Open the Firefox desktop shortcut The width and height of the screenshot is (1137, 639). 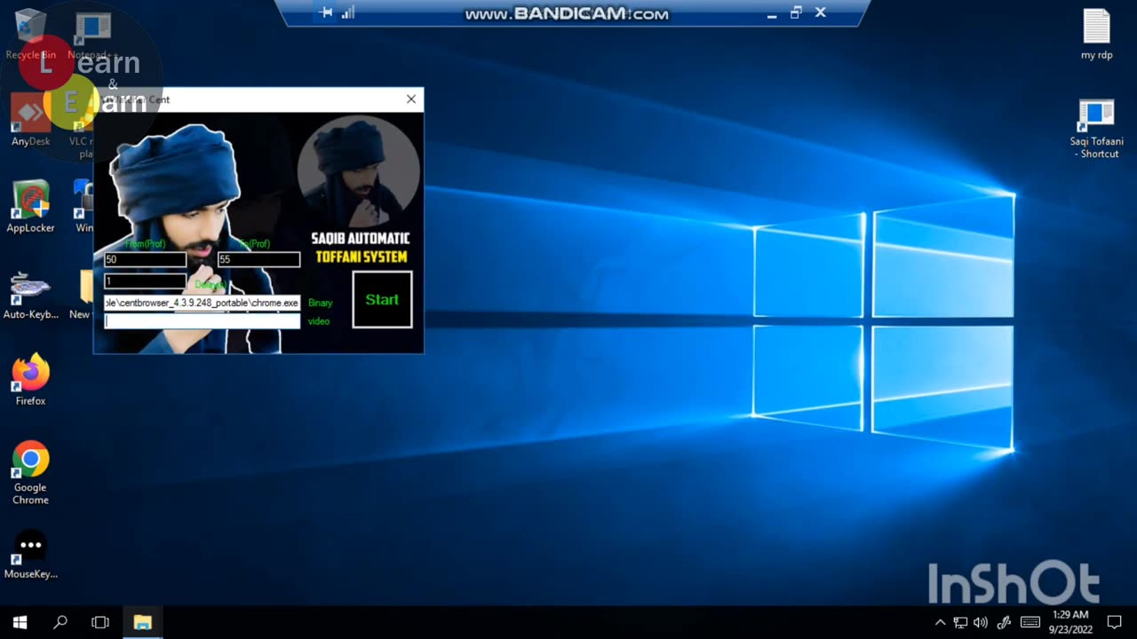pos(30,380)
